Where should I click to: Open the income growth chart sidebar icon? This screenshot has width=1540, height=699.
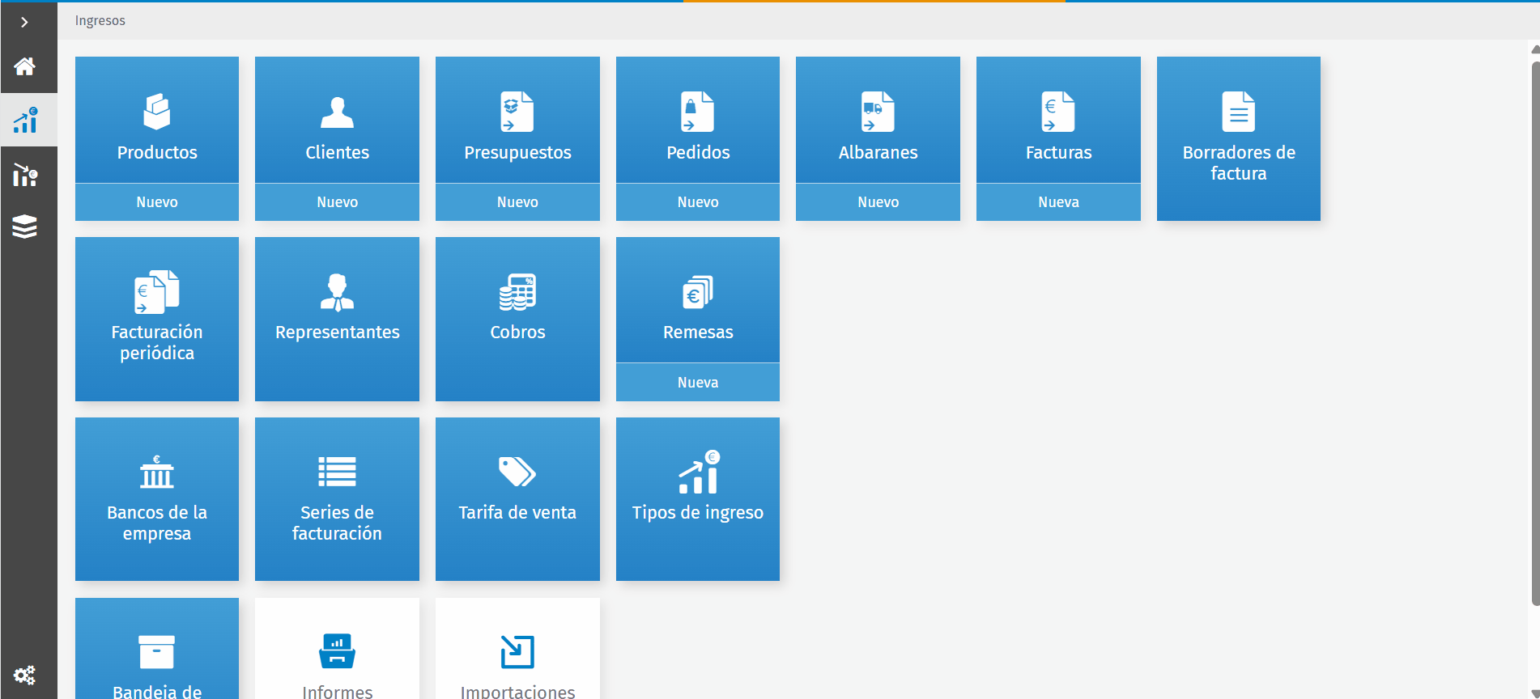pos(25,121)
